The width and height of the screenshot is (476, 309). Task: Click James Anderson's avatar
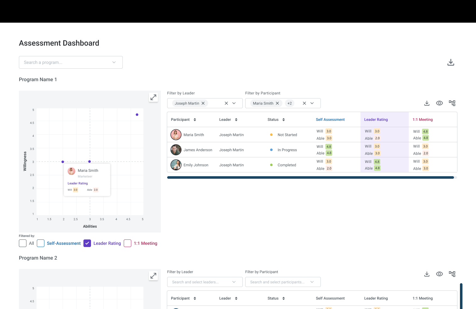click(x=176, y=150)
